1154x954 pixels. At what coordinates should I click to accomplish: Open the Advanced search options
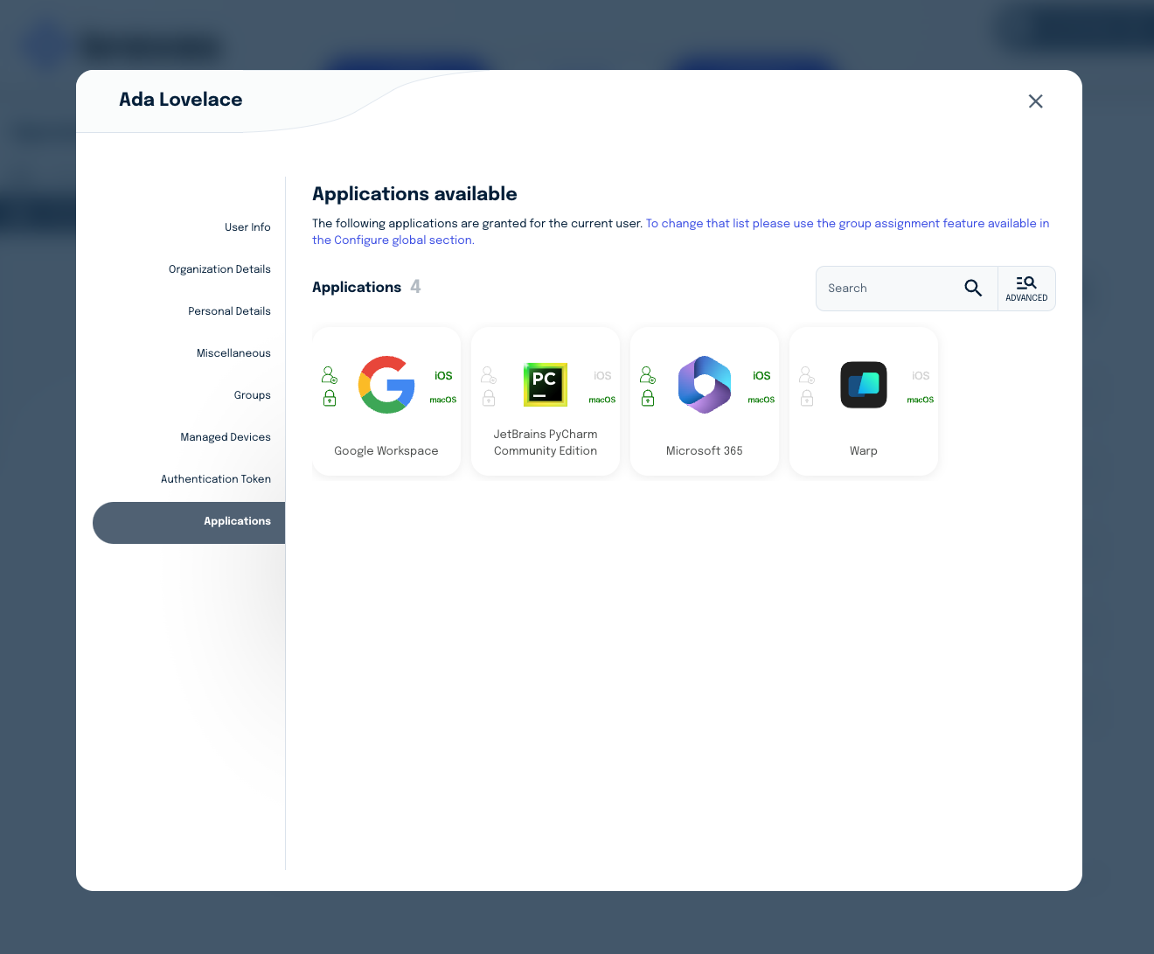point(1026,289)
